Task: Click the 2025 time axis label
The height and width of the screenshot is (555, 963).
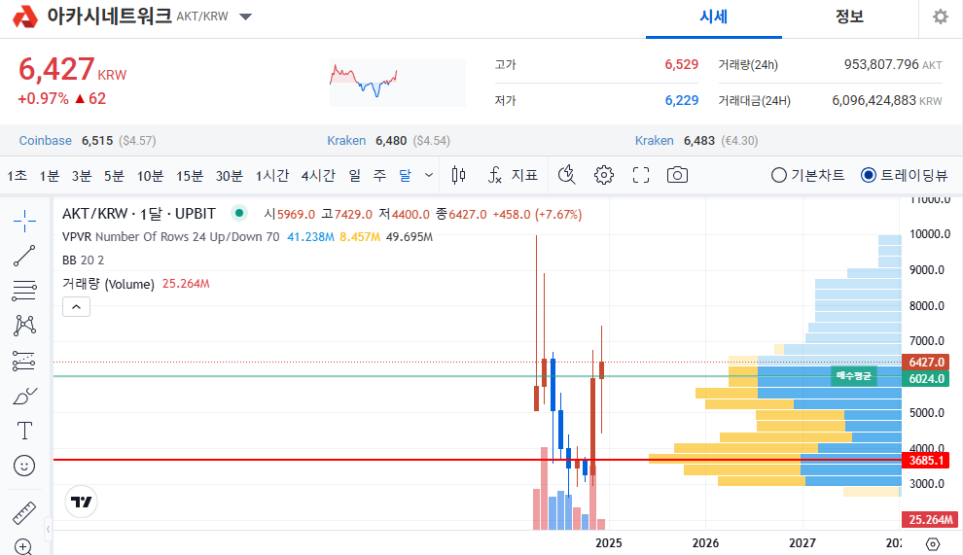Action: pos(609,542)
